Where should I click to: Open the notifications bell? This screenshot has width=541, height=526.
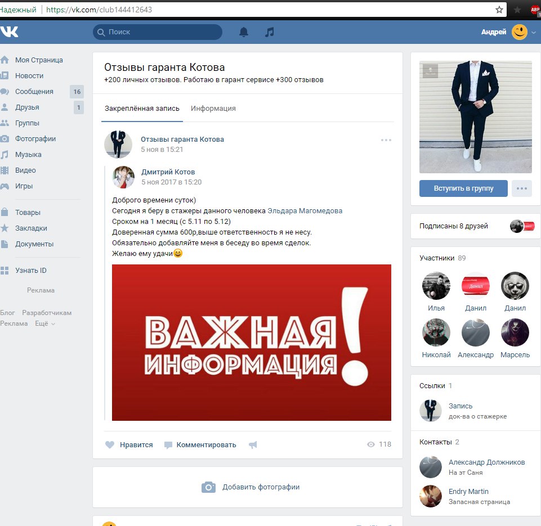coord(244,32)
